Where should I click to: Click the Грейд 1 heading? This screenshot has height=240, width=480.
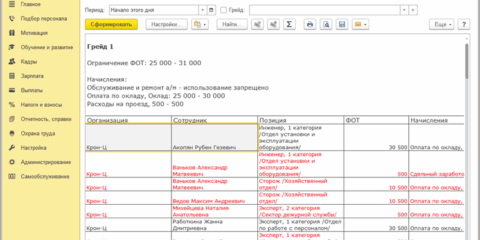100,47
